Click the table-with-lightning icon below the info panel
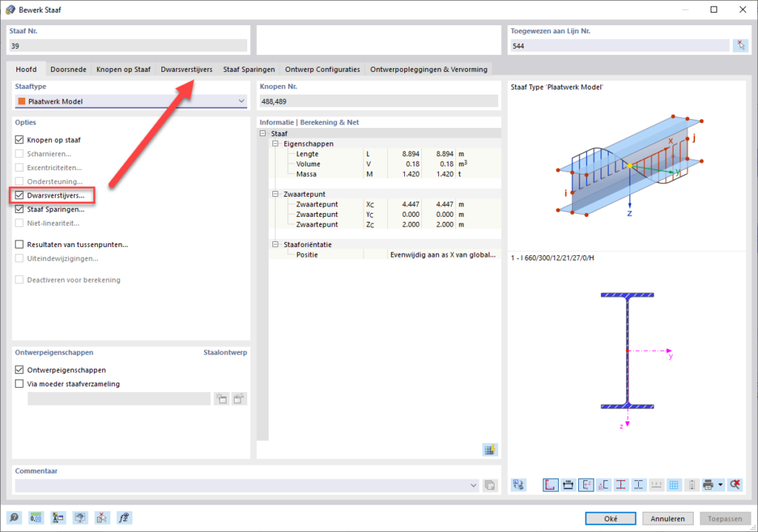The image size is (758, 532). coord(489,449)
